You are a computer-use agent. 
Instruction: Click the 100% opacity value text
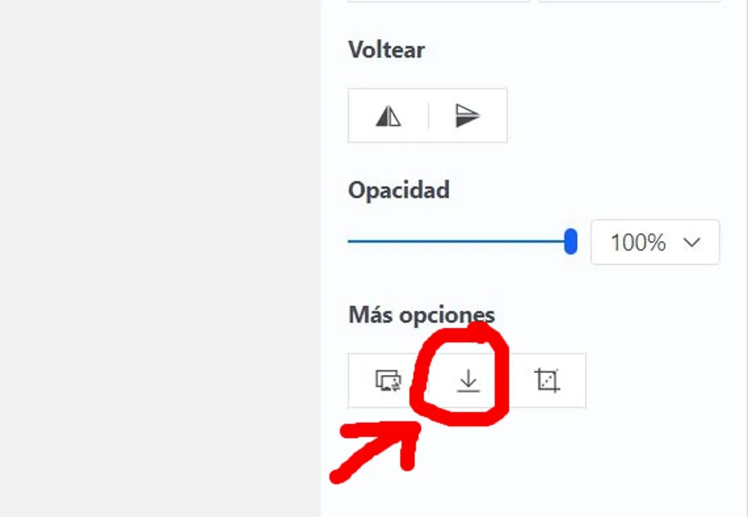tap(638, 242)
